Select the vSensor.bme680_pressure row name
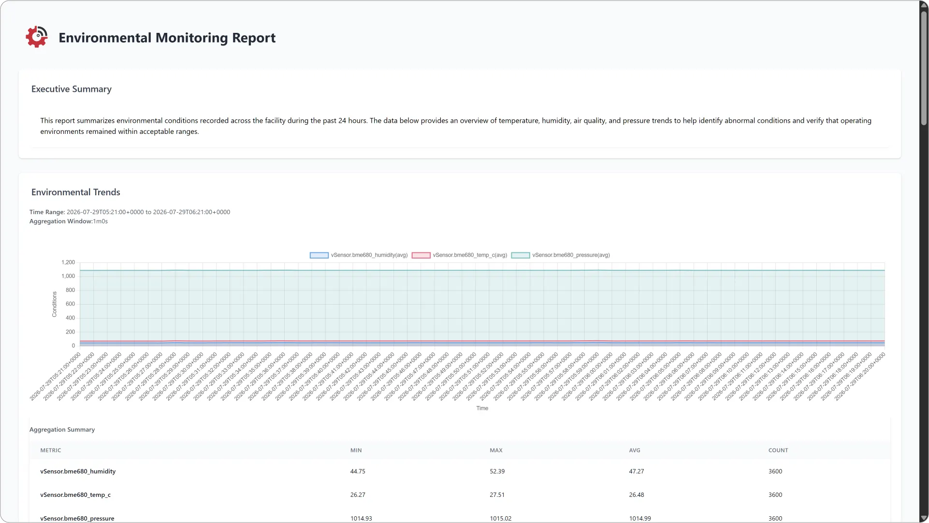This screenshot has height=523, width=929. (77, 519)
